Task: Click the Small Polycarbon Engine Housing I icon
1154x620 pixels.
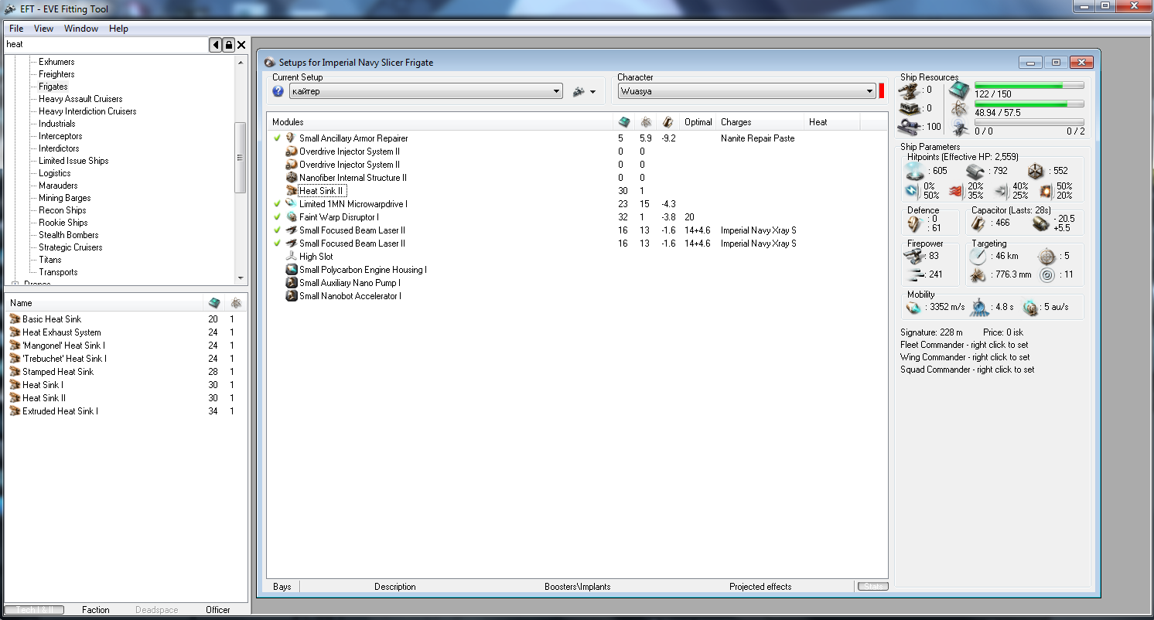Action: 292,270
